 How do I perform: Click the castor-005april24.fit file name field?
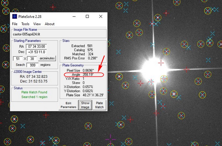pos(59,35)
